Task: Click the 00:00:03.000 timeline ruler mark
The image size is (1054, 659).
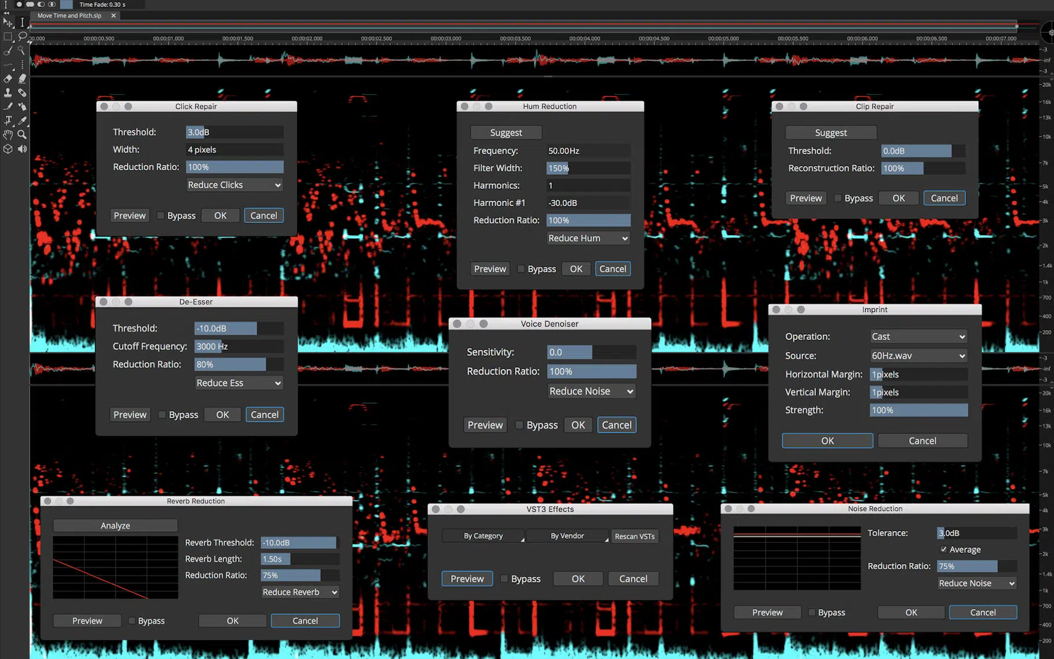Action: pyautogui.click(x=446, y=39)
